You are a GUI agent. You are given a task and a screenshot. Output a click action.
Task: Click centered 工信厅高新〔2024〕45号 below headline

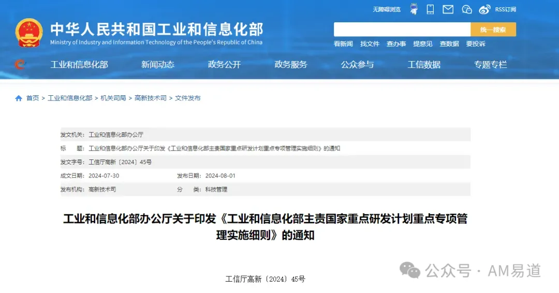[x=265, y=279]
